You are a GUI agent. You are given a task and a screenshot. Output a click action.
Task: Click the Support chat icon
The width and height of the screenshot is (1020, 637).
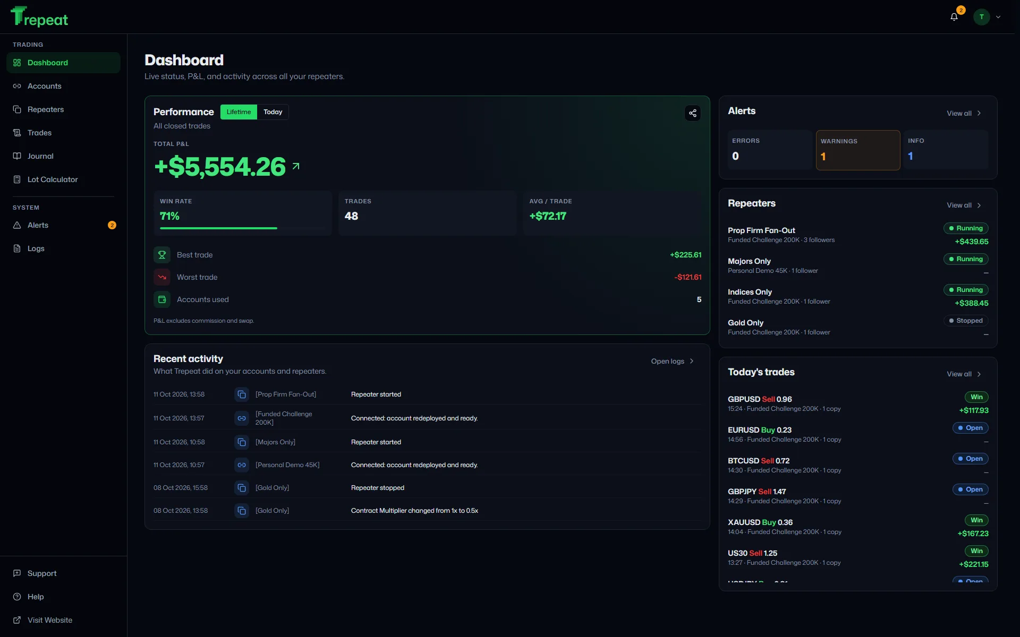point(17,573)
